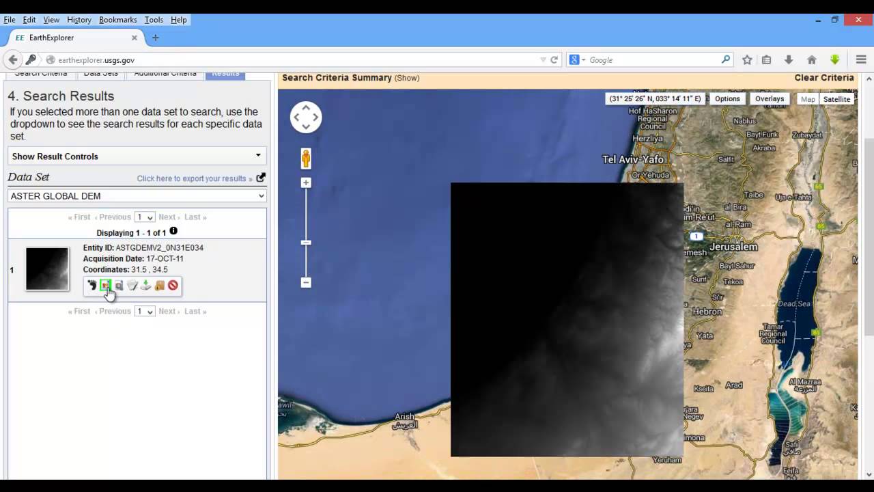Click 'Next' link in the upper pagination
Viewport: 874px width, 492px height.
(x=169, y=217)
